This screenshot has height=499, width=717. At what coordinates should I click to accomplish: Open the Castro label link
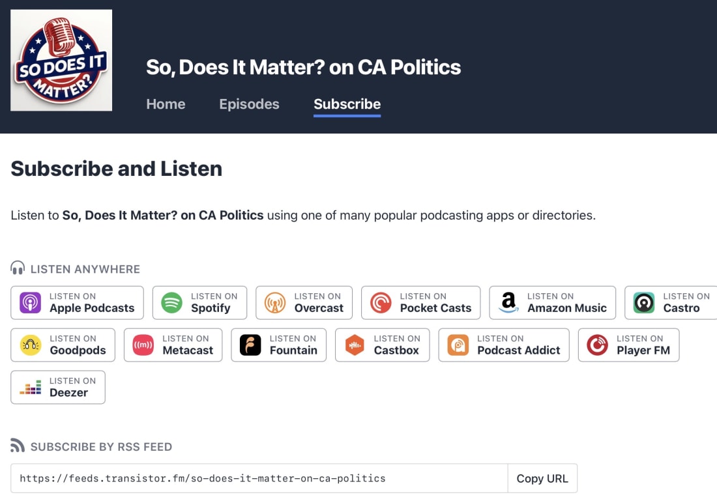pyautogui.click(x=681, y=308)
